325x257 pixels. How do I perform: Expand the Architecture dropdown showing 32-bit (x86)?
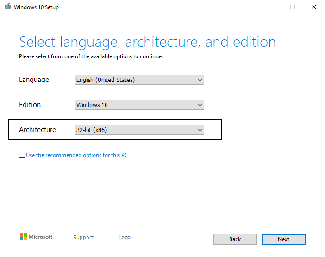[139, 130]
